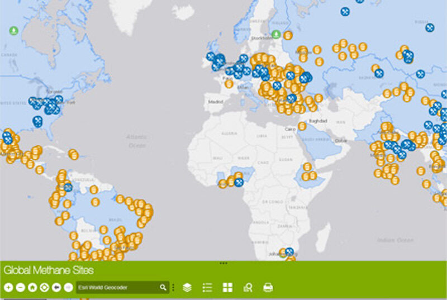447x300 pixels.
Task: Go forward to the next map extent
Action: (x=68, y=288)
